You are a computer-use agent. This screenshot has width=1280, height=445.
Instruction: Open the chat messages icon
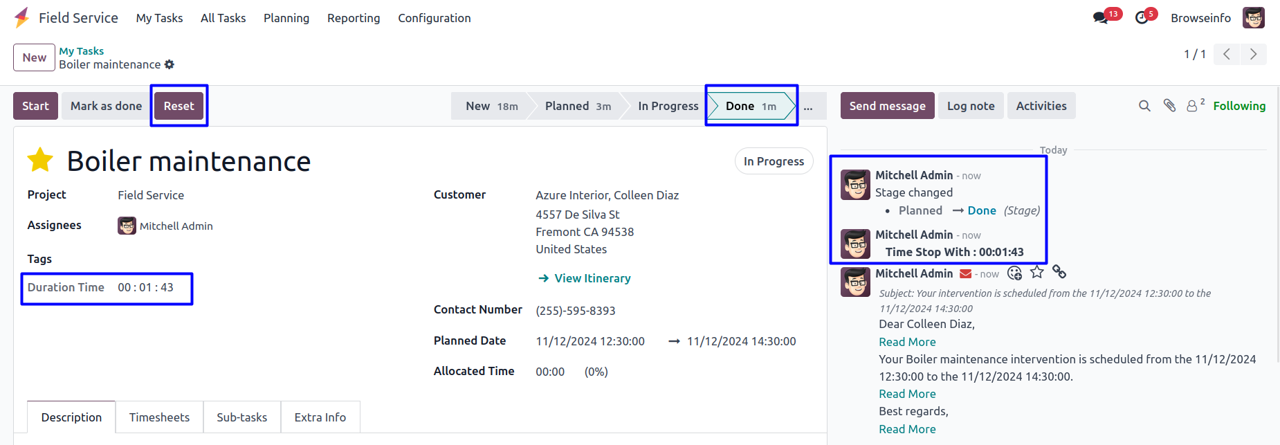1100,18
